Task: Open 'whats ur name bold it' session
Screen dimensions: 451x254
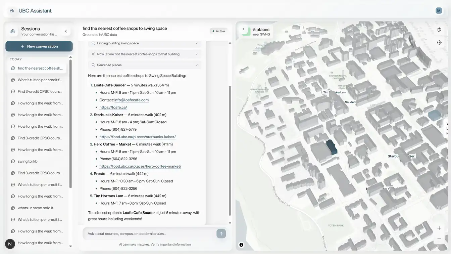Action: 37,208
